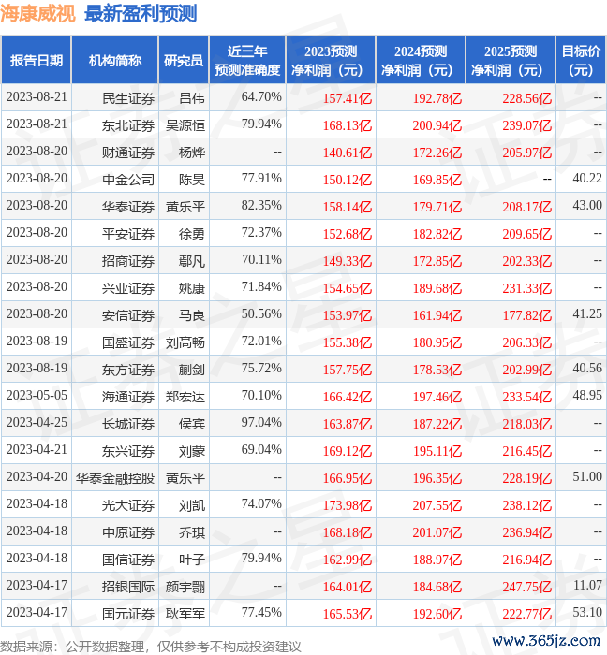
Task: Click analyst name 侯宾
Action: (x=192, y=424)
